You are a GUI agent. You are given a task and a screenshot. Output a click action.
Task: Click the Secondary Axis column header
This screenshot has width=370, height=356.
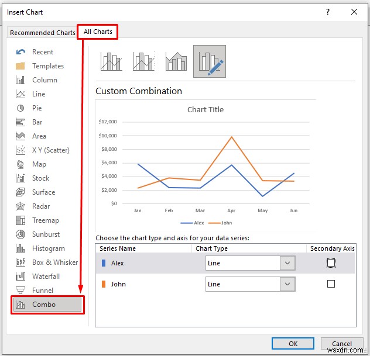click(x=333, y=248)
